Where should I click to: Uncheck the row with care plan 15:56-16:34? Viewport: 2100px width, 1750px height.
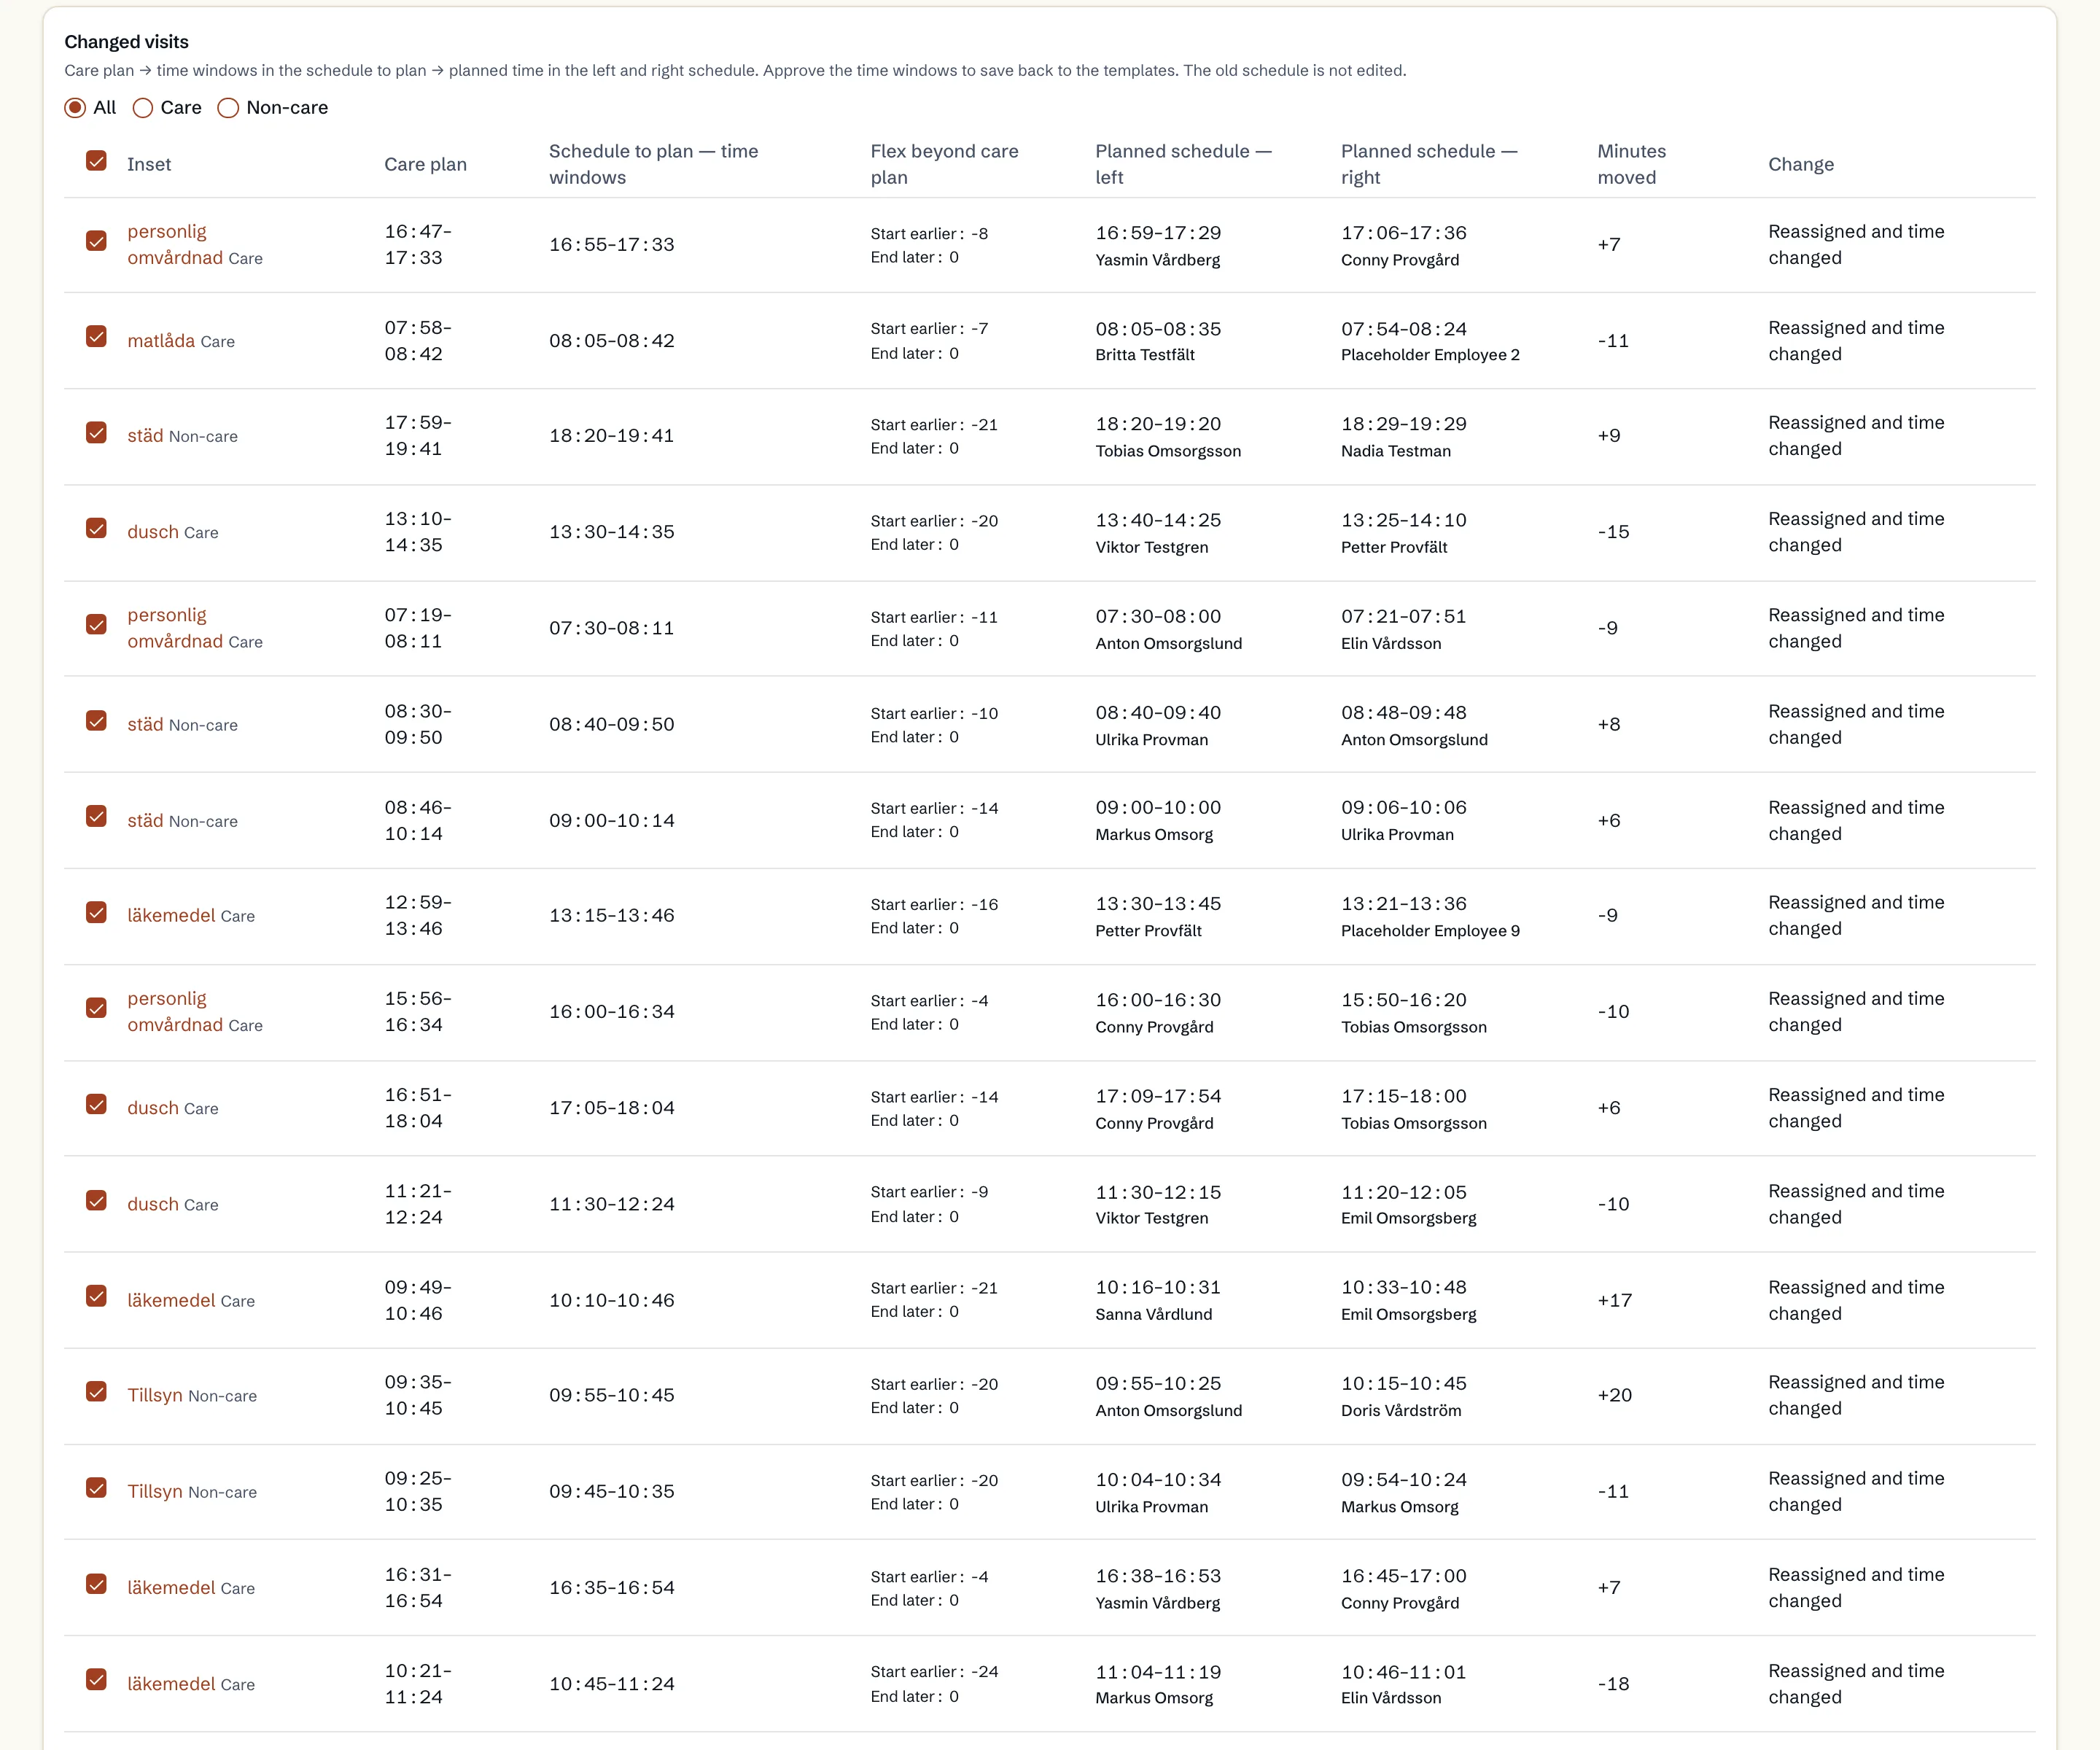[96, 1008]
